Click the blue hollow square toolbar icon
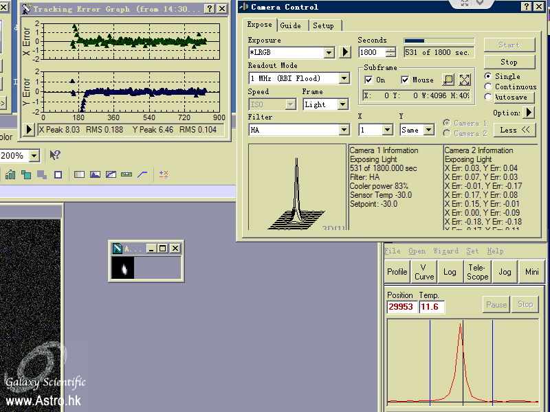This screenshot has width=550, height=412. click(x=58, y=174)
